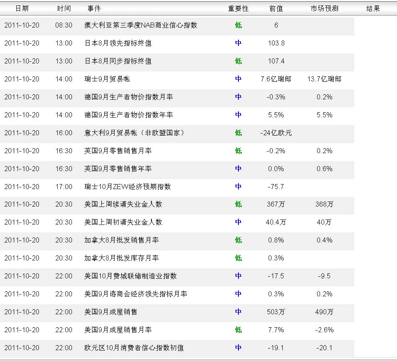Click market forecast 368万
The width and height of the screenshot is (397, 361).
pos(324,204)
